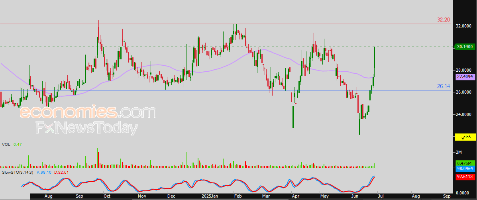Click the K:98.10 stochastic value
The image size is (477, 200).
(44, 173)
